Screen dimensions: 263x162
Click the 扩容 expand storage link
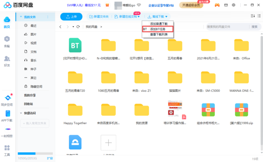pos(50,158)
